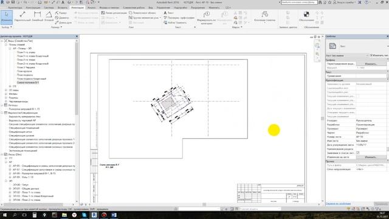Click the Keynote tool
The height and width of the screenshot is (219, 389).
tap(265, 16)
